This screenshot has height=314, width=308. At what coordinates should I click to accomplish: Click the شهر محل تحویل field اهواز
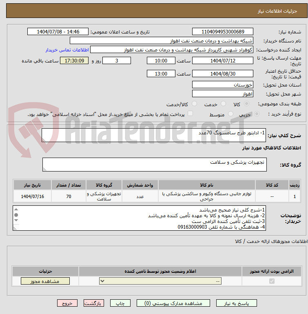click(x=223, y=94)
